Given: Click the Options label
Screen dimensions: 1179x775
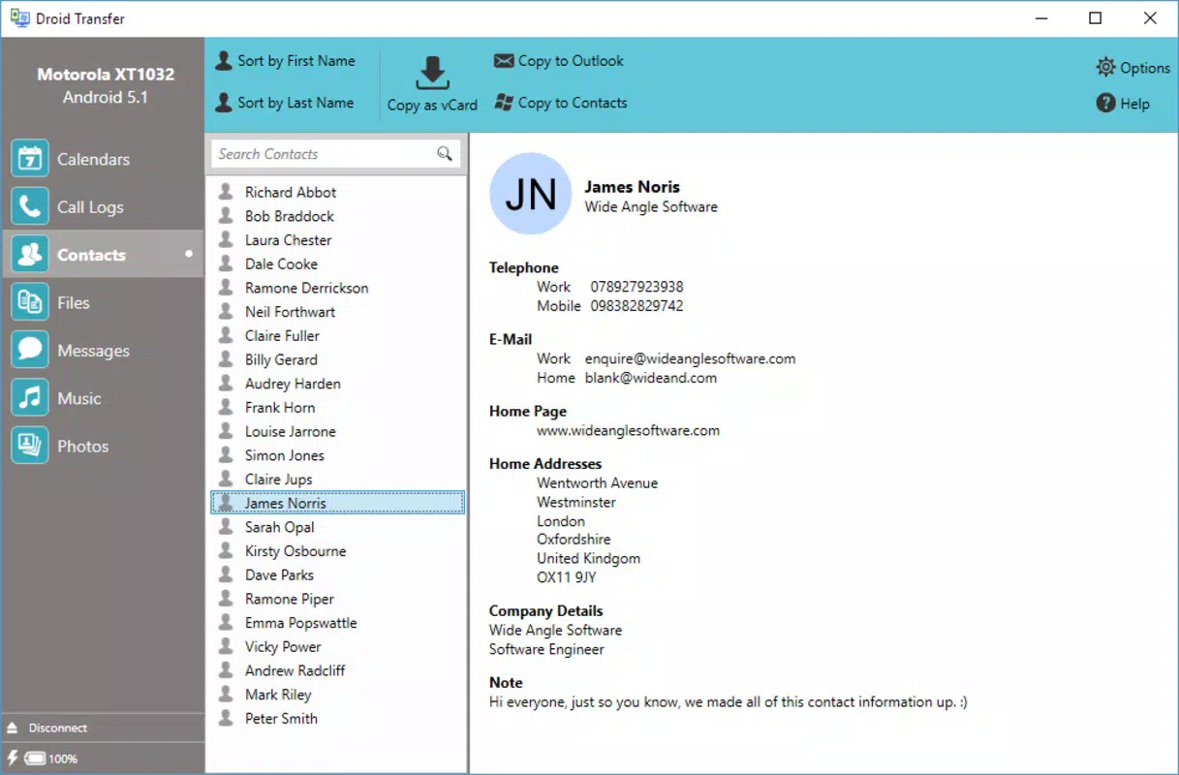Looking at the screenshot, I should (1145, 68).
